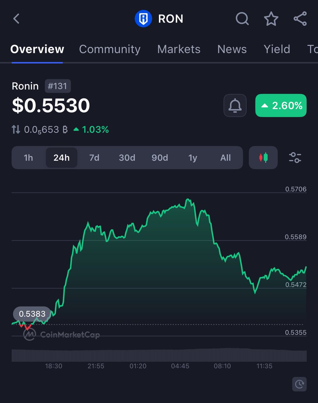Viewport: 318px width, 403px height.
Task: Switch to the Markets tab
Action: [x=179, y=49]
